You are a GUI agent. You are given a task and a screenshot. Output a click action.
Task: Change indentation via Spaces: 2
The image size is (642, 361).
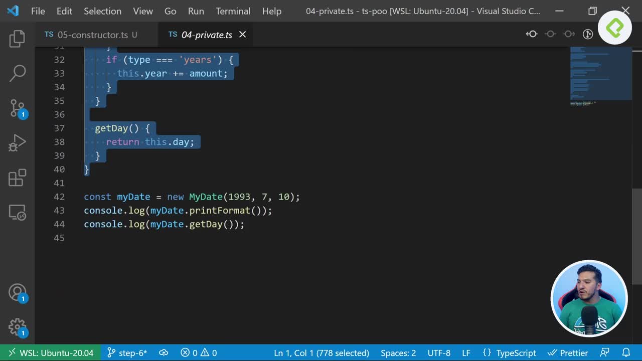point(398,353)
